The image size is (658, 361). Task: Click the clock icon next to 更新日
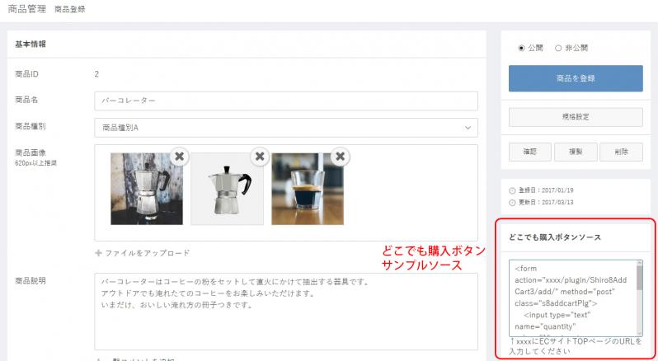[512, 203]
